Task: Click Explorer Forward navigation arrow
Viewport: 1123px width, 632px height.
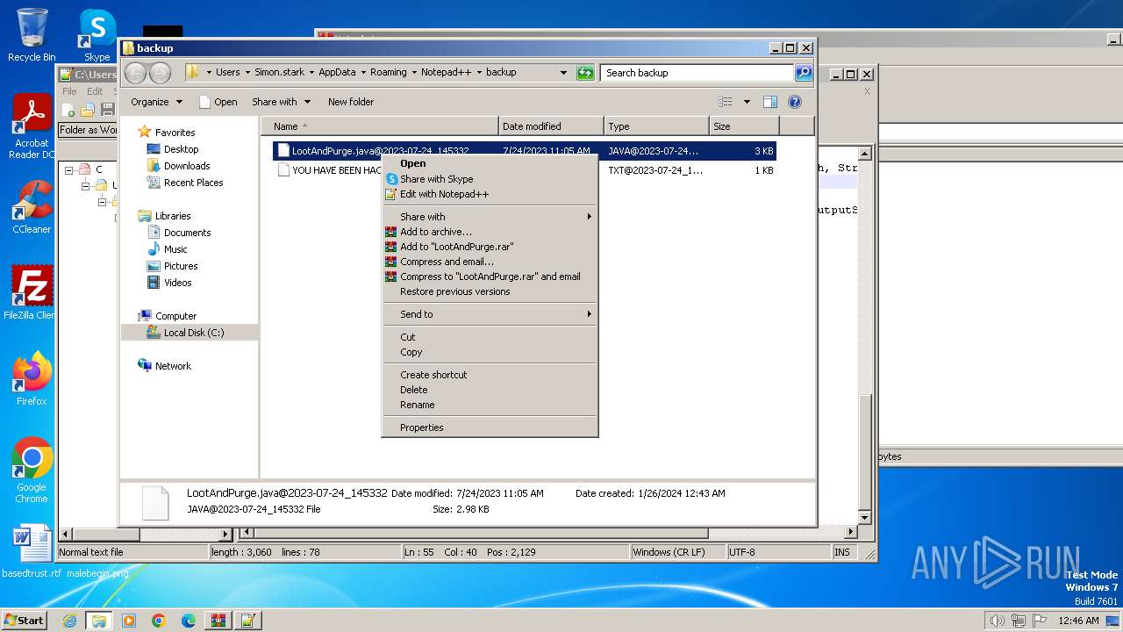Action: [160, 73]
